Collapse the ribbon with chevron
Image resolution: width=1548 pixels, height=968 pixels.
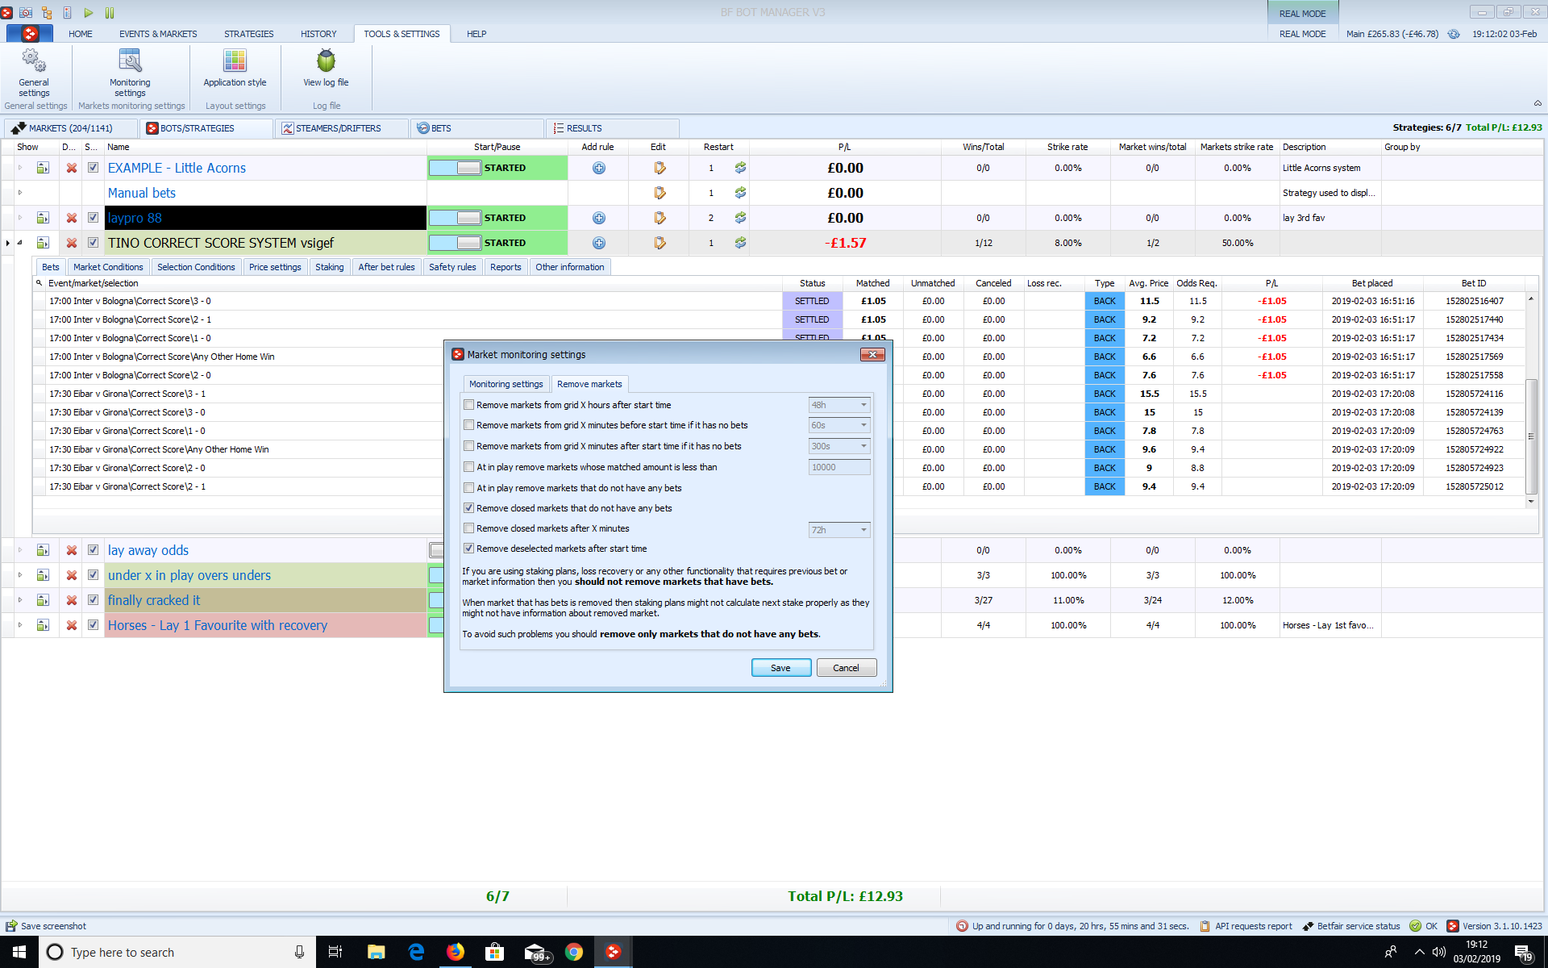pyautogui.click(x=1538, y=103)
